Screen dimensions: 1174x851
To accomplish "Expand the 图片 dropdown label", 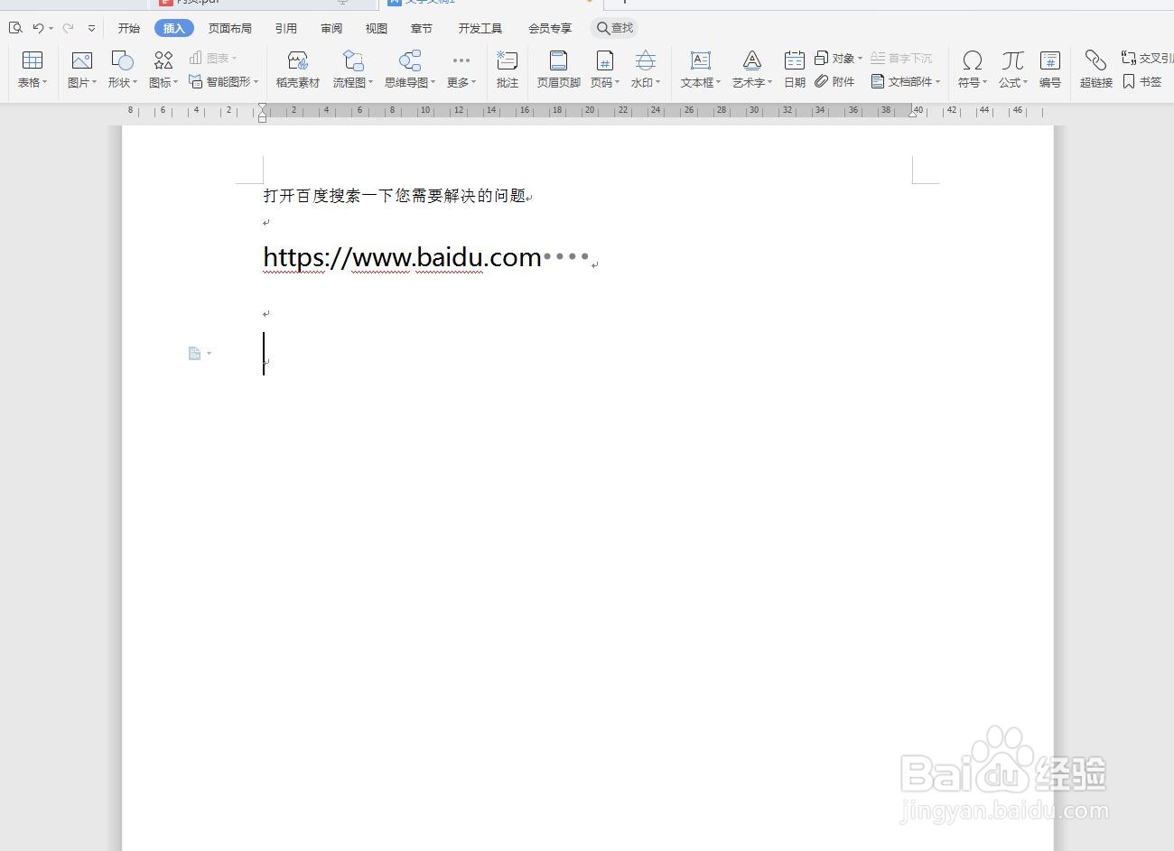I will coord(82,82).
